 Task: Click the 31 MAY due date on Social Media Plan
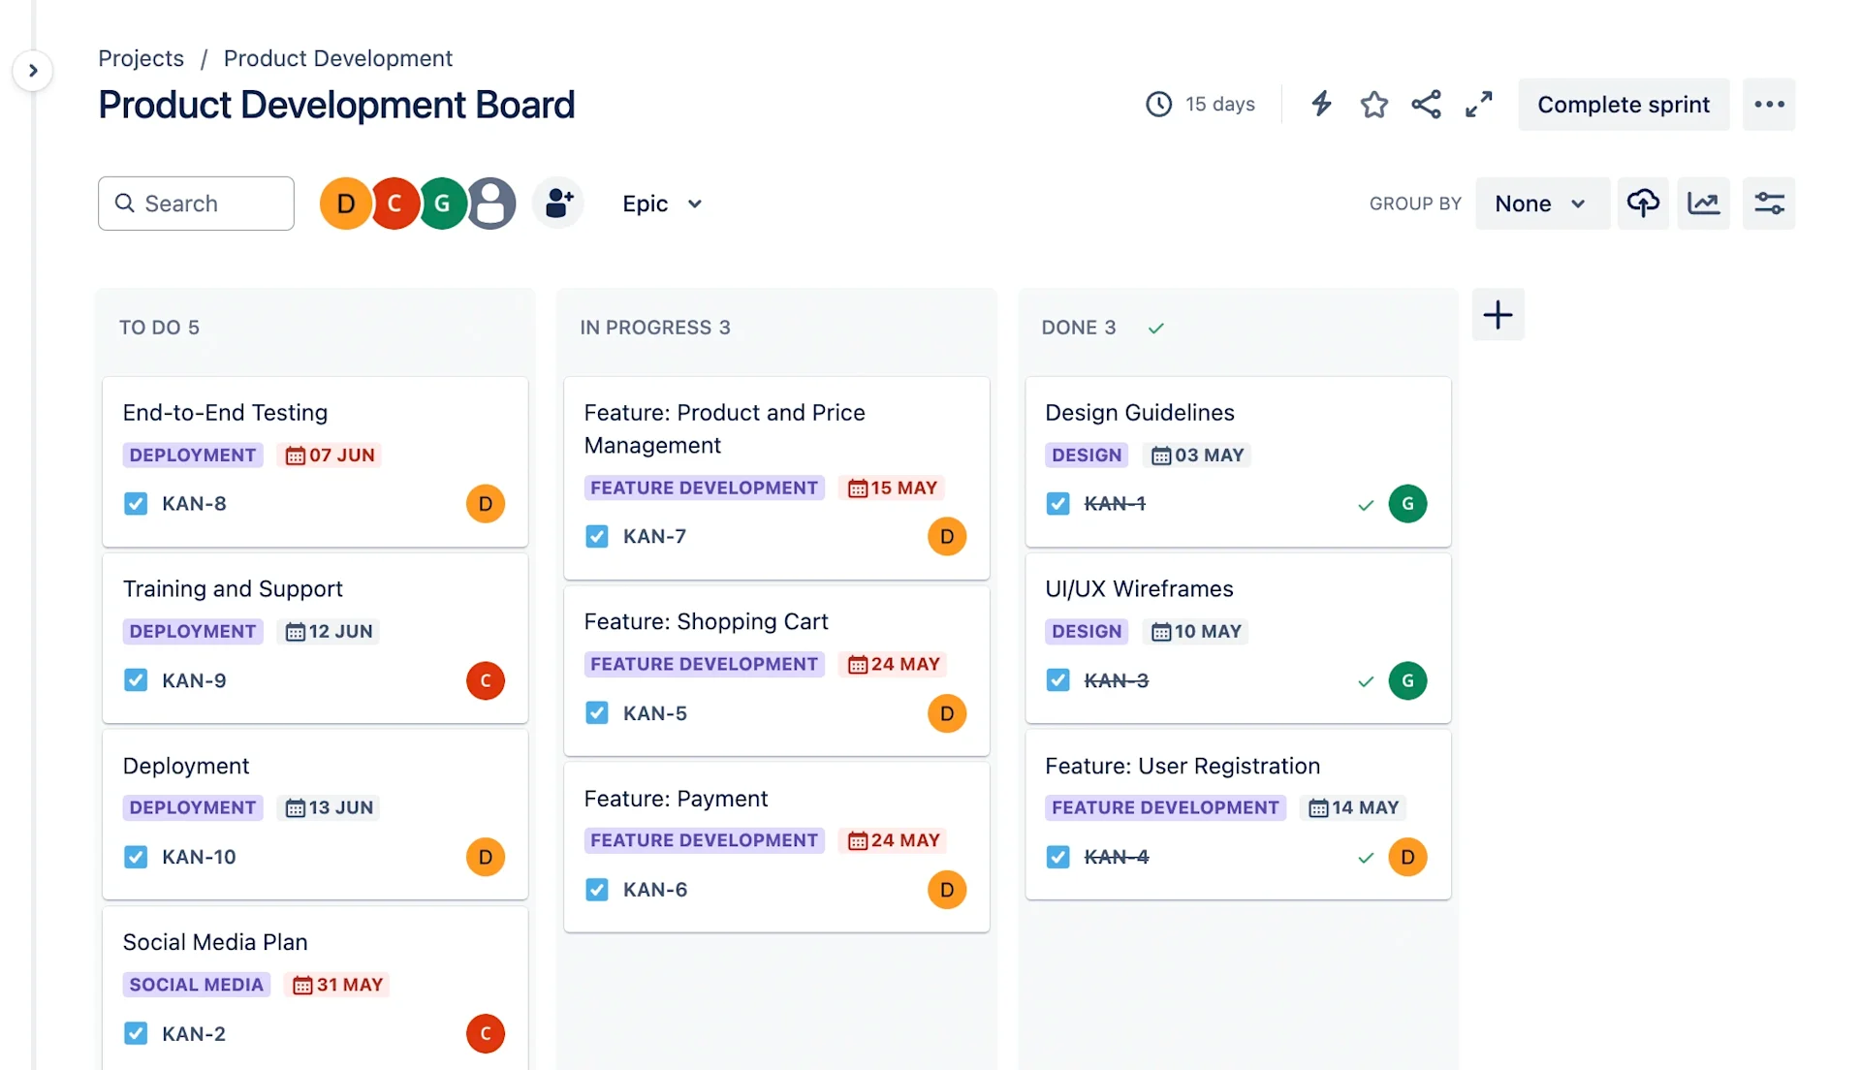[338, 985]
